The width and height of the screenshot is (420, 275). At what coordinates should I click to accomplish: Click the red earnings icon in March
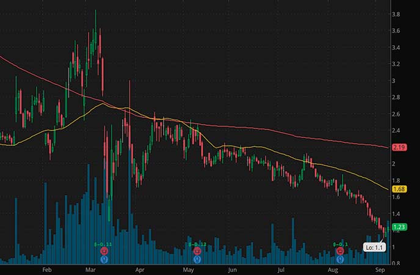coord(104,251)
